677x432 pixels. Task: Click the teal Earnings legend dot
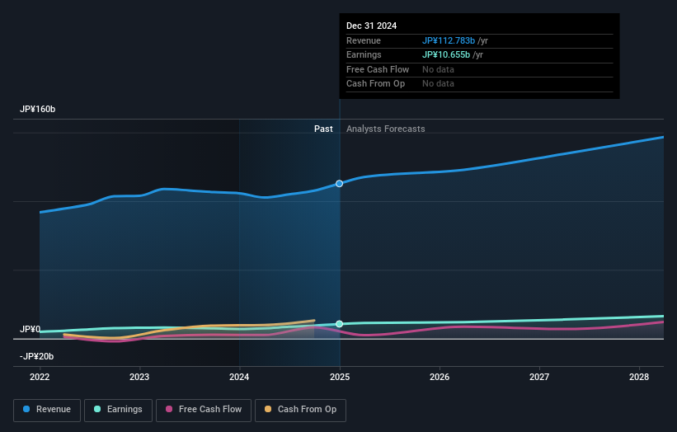pyautogui.click(x=97, y=409)
